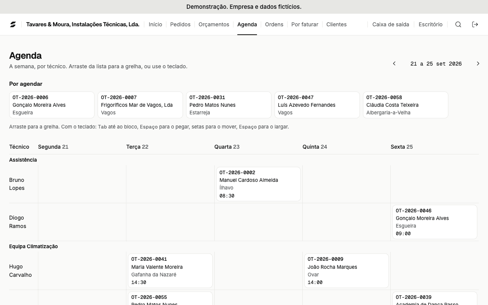
Task: Open the Escritório link
Action: point(430,24)
